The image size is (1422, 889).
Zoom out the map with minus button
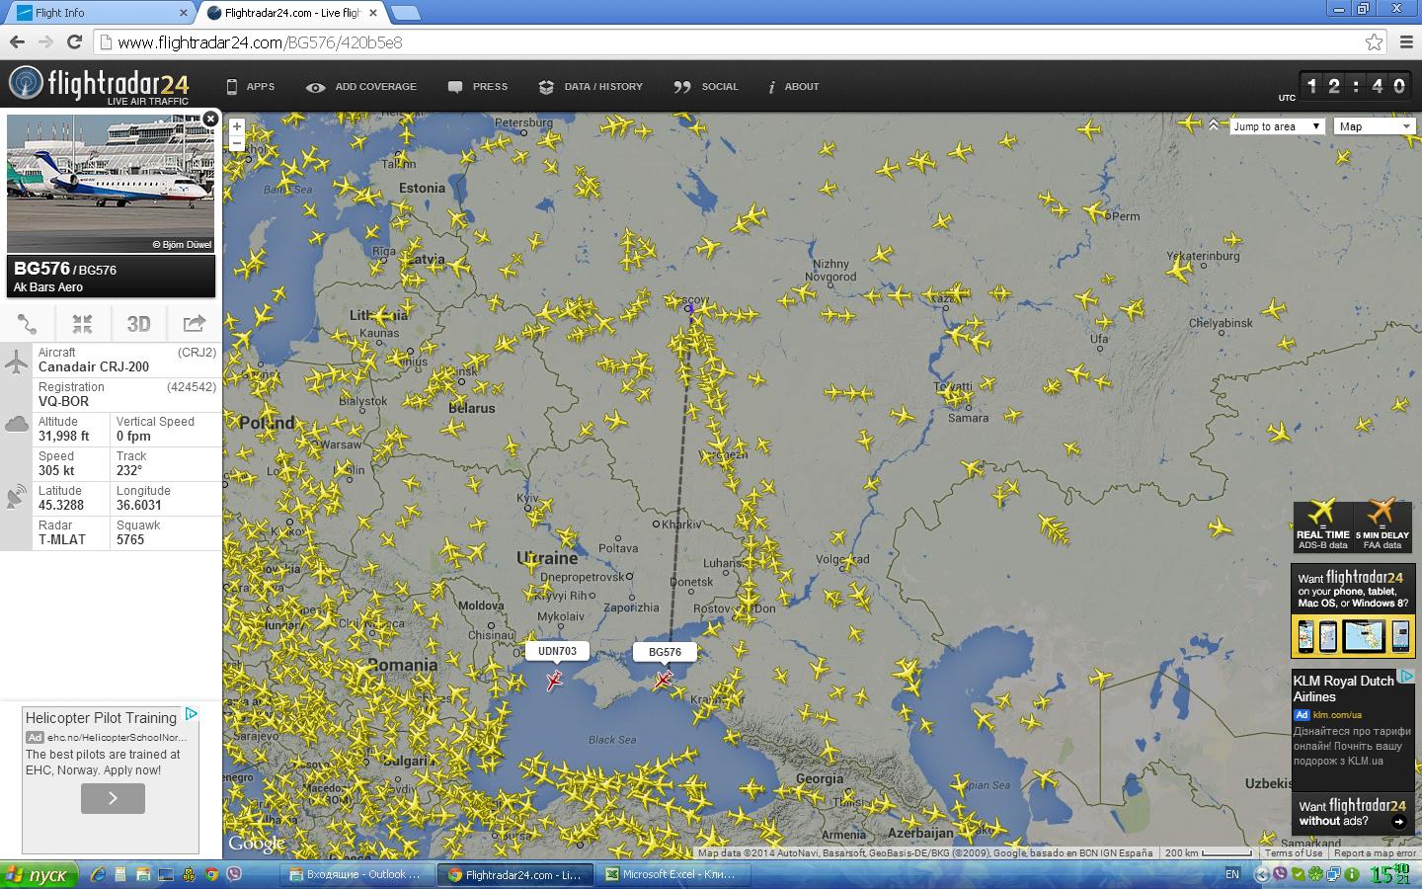click(237, 144)
